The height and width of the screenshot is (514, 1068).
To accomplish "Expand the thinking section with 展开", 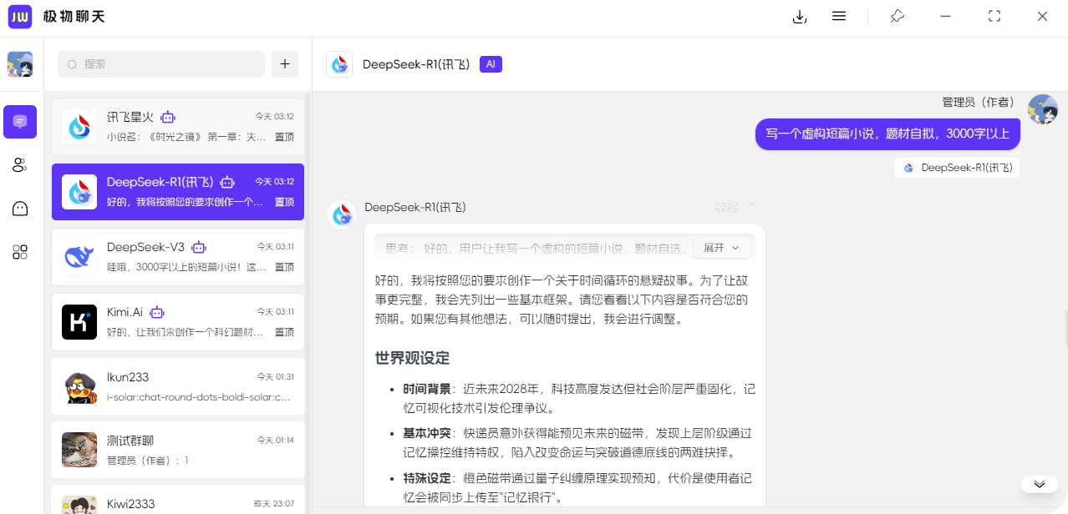I will [x=723, y=248].
